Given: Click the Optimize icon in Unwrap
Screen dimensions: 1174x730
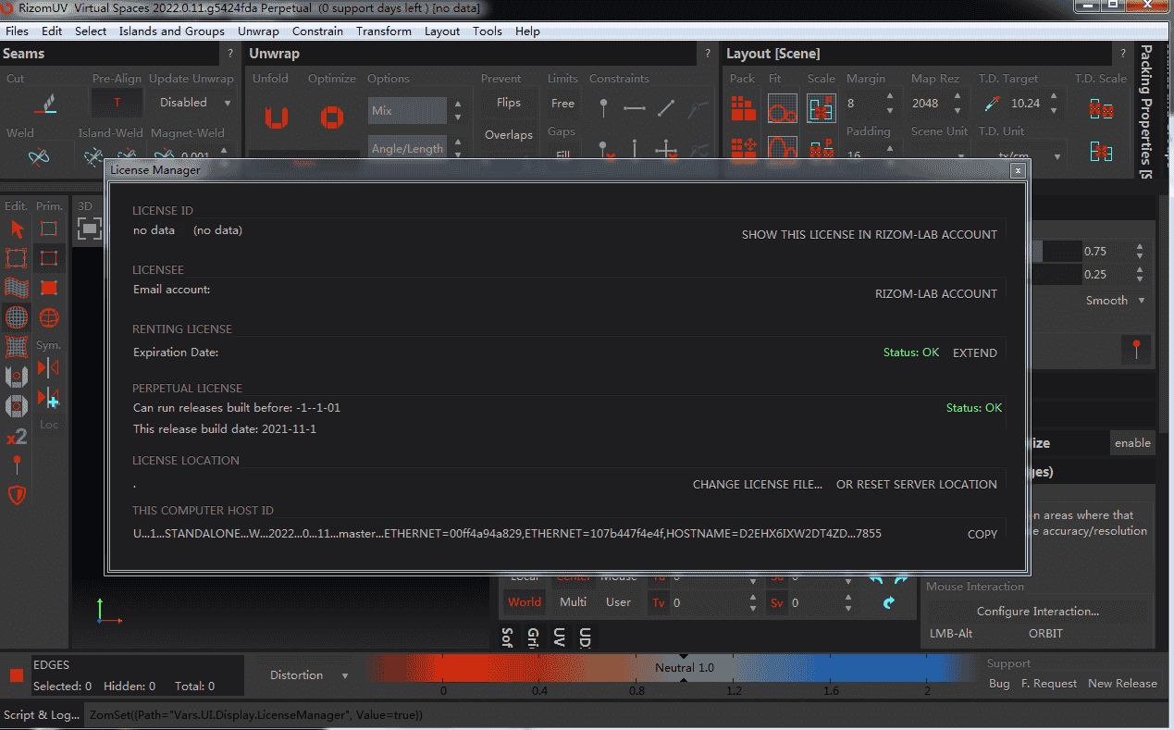Looking at the screenshot, I should (331, 117).
